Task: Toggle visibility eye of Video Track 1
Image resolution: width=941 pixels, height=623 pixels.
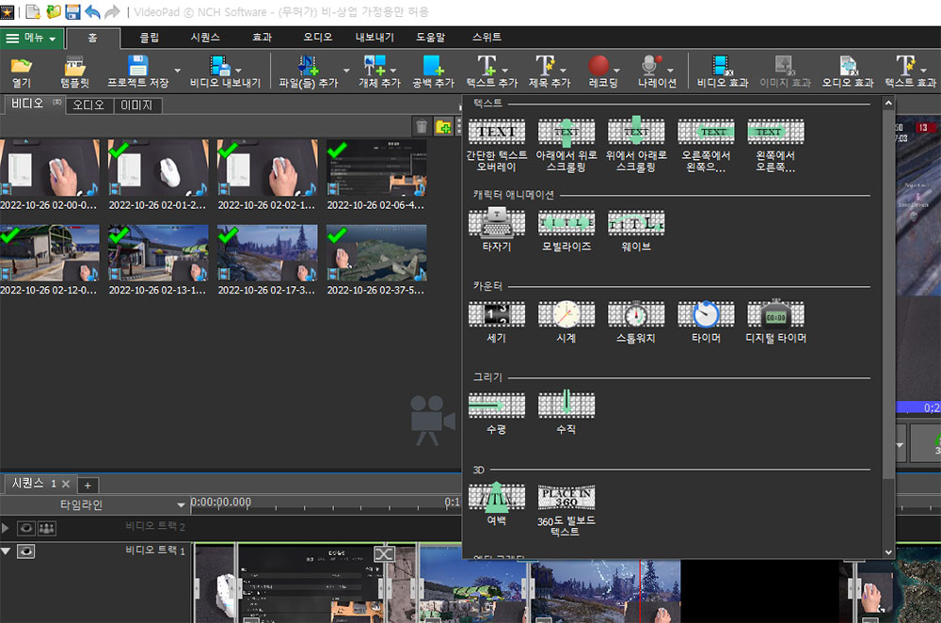Action: click(x=25, y=551)
